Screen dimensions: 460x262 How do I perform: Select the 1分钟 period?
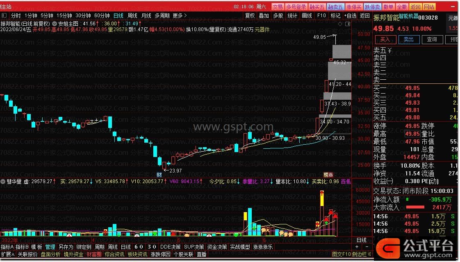click(x=30, y=16)
